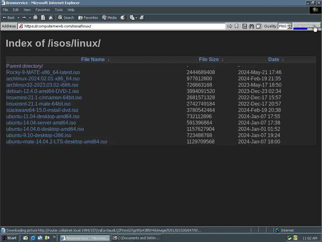Click the bookmarked page icon in Browservice bar
Image resolution: width=322 pixels, height=242 pixels.
(x=245, y=26)
